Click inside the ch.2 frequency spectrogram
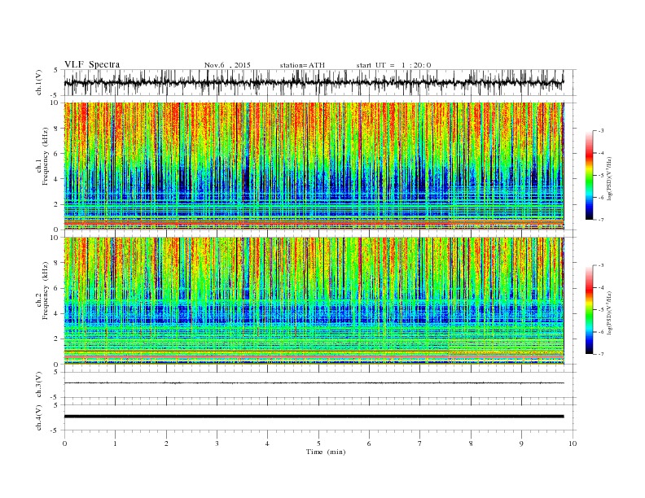Image resolution: width=645 pixels, height=498 pixels. (314, 301)
